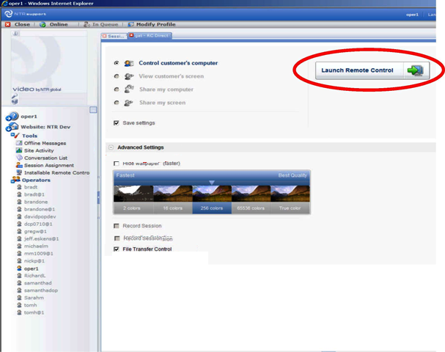Collapse the Advanced Settings section
Image resolution: width=445 pixels, height=352 pixels.
[x=110, y=147]
